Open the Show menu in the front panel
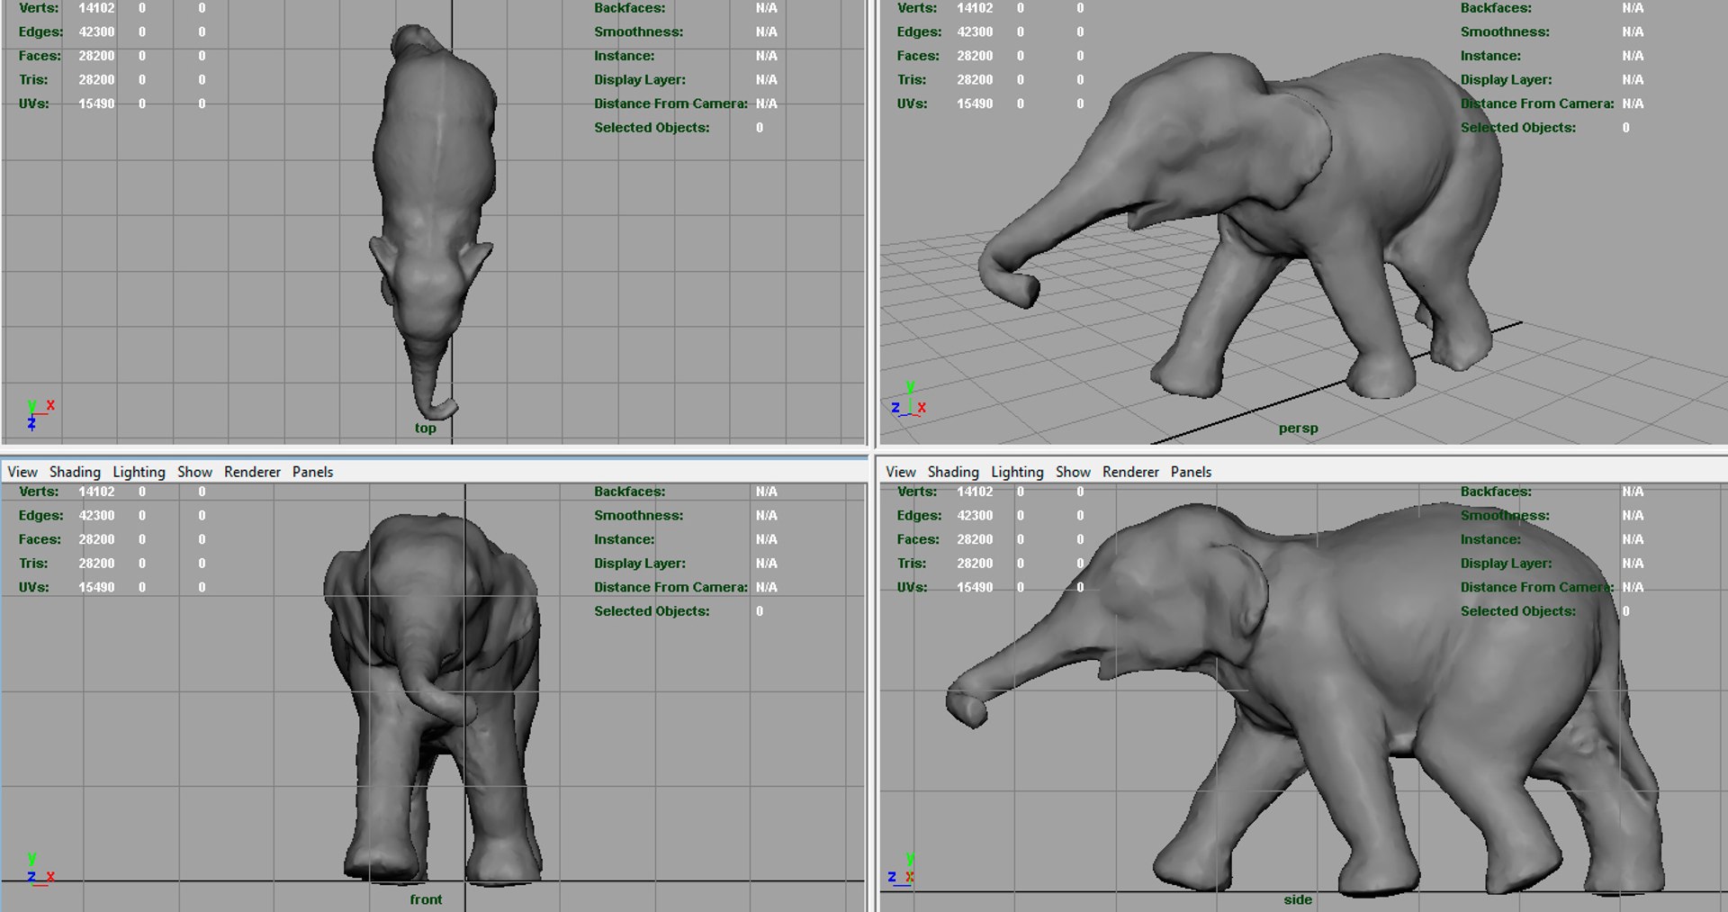1728x912 pixels. (x=194, y=472)
